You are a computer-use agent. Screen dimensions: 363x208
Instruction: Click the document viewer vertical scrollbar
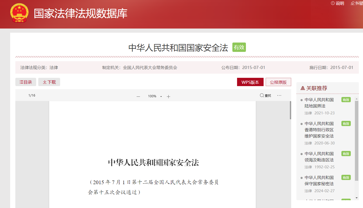click(x=290, y=110)
